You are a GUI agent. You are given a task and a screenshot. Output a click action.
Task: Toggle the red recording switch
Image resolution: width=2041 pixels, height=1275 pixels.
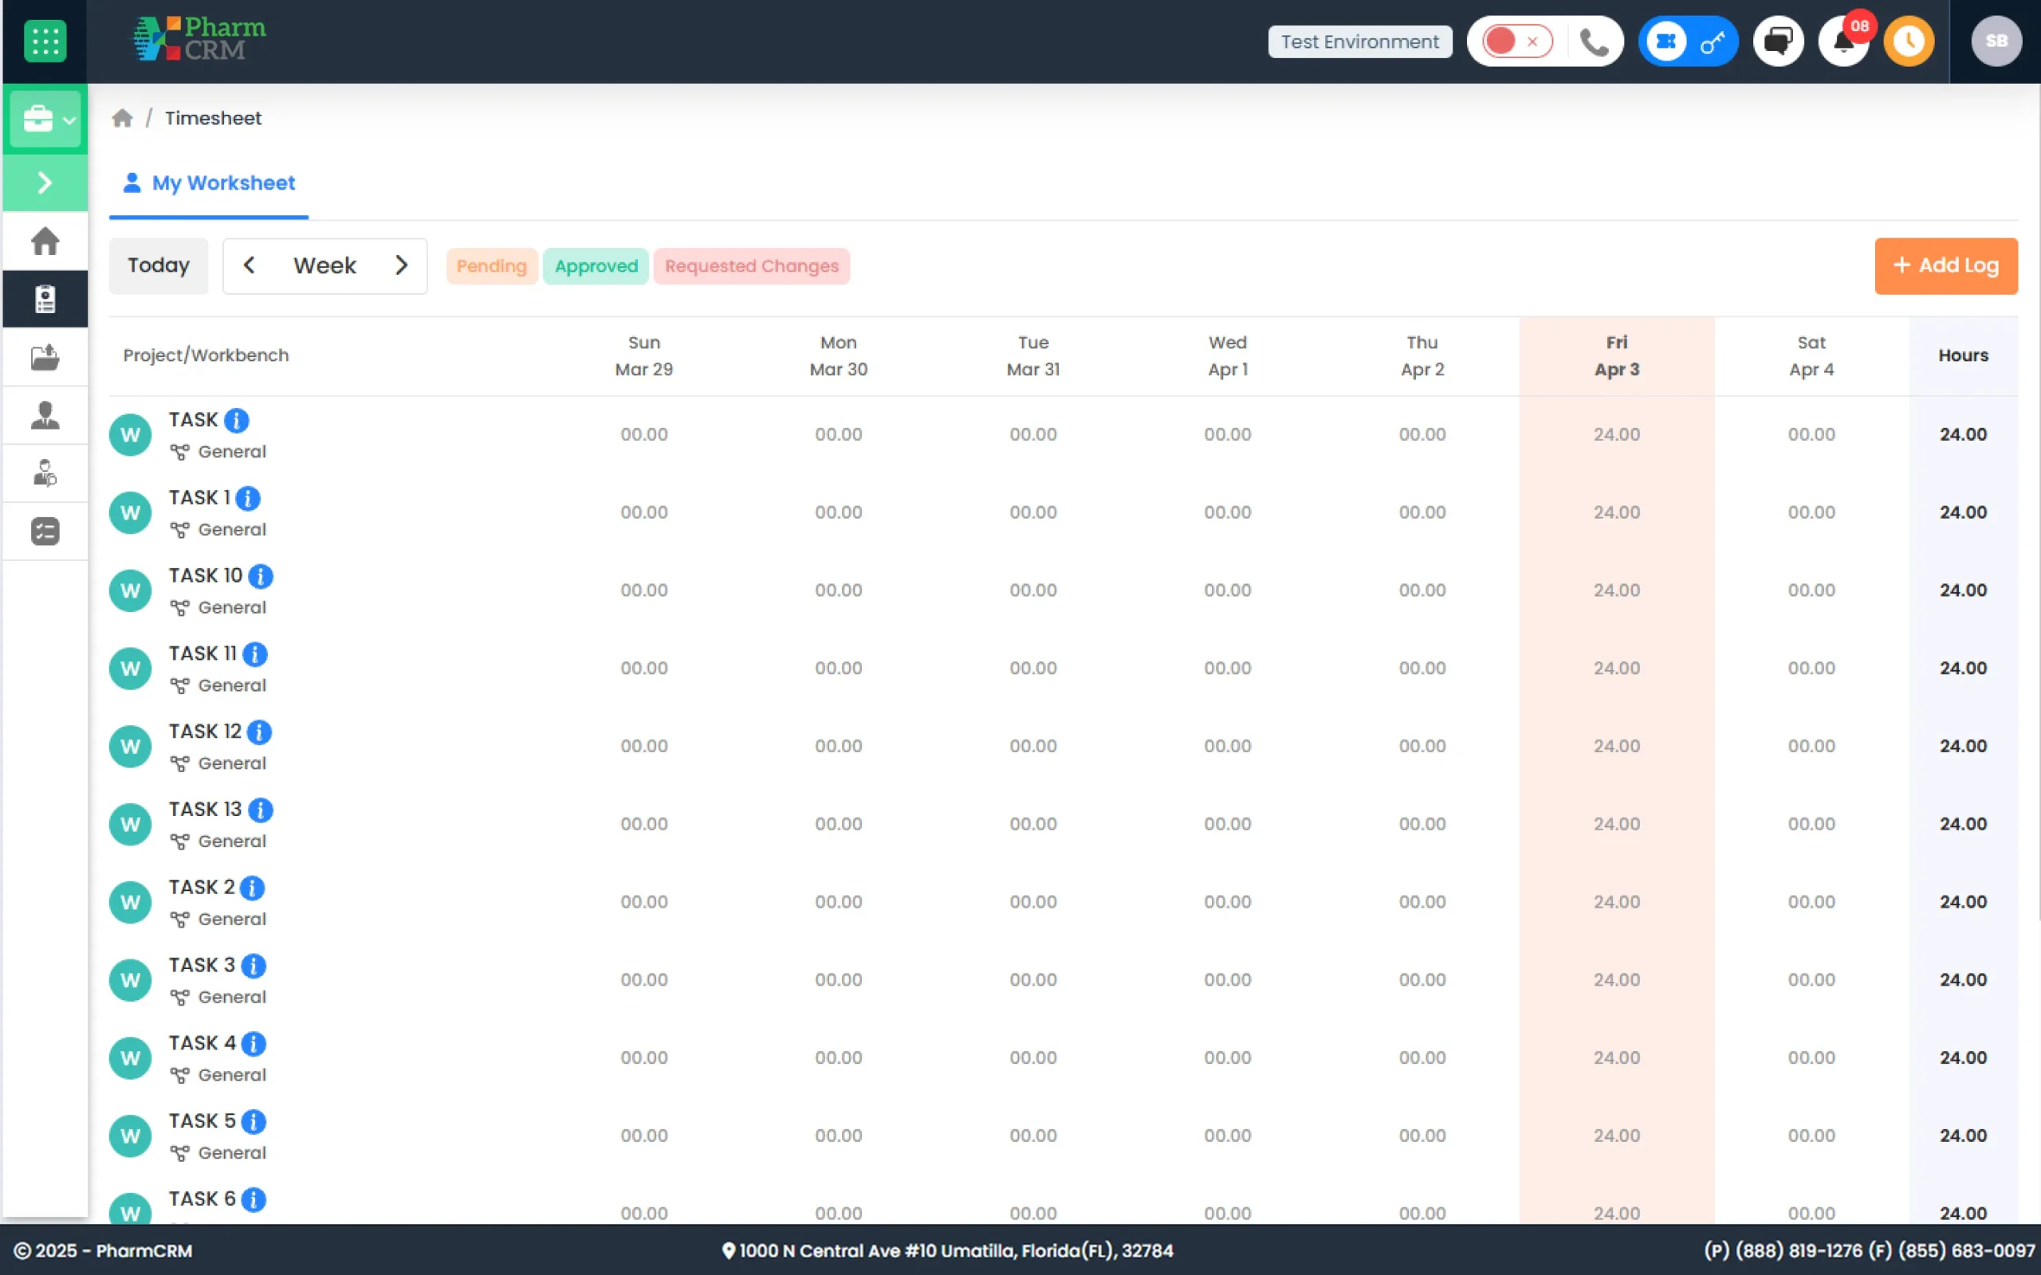point(1516,41)
